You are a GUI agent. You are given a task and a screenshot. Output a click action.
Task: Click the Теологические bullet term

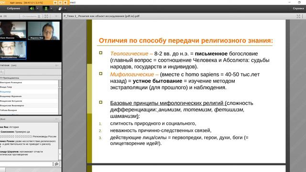coord(129,54)
